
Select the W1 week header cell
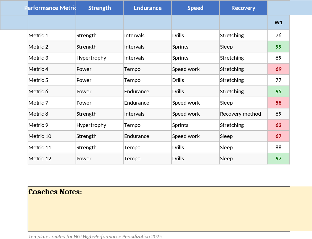(278, 23)
